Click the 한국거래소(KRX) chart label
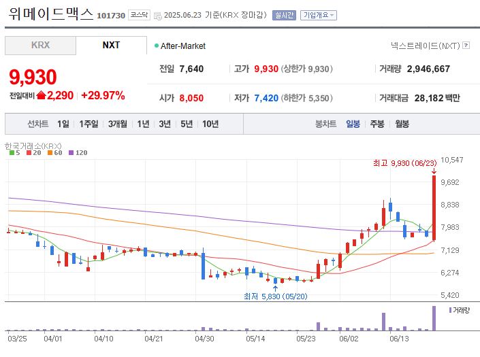The image size is (480, 357). click(33, 146)
